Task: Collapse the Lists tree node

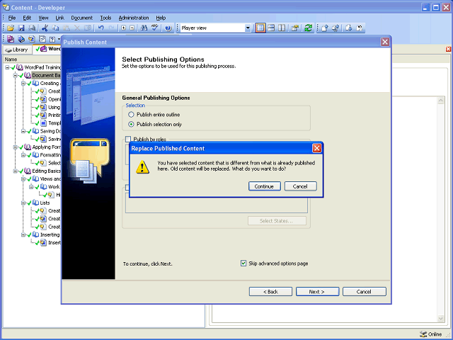Action: 23,203
